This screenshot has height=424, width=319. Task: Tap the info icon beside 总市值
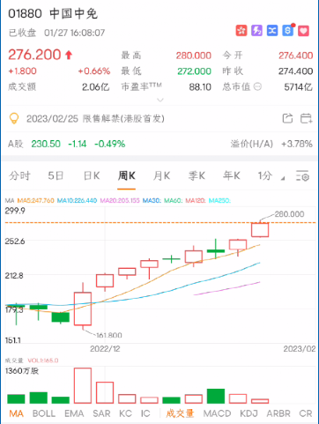(257, 86)
